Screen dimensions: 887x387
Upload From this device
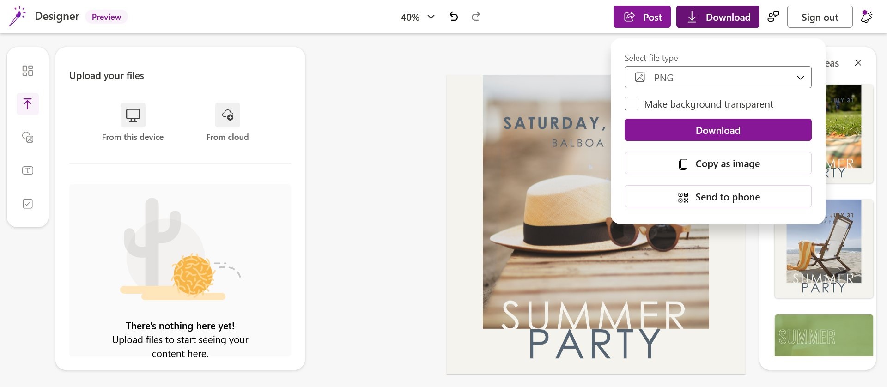pos(133,122)
